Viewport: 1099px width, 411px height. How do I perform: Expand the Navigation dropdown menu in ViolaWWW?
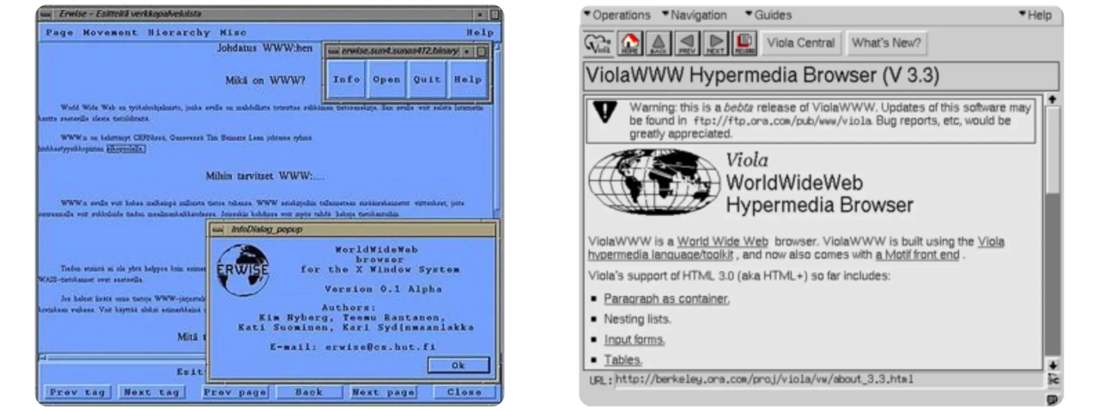coord(695,15)
